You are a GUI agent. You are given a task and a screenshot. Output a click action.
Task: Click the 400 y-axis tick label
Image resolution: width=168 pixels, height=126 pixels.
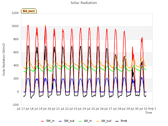[x=16, y=66]
